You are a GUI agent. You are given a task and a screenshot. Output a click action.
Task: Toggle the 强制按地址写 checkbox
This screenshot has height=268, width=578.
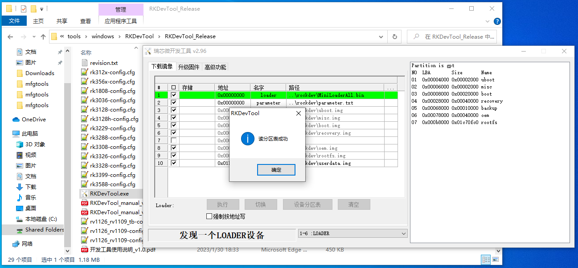click(209, 216)
